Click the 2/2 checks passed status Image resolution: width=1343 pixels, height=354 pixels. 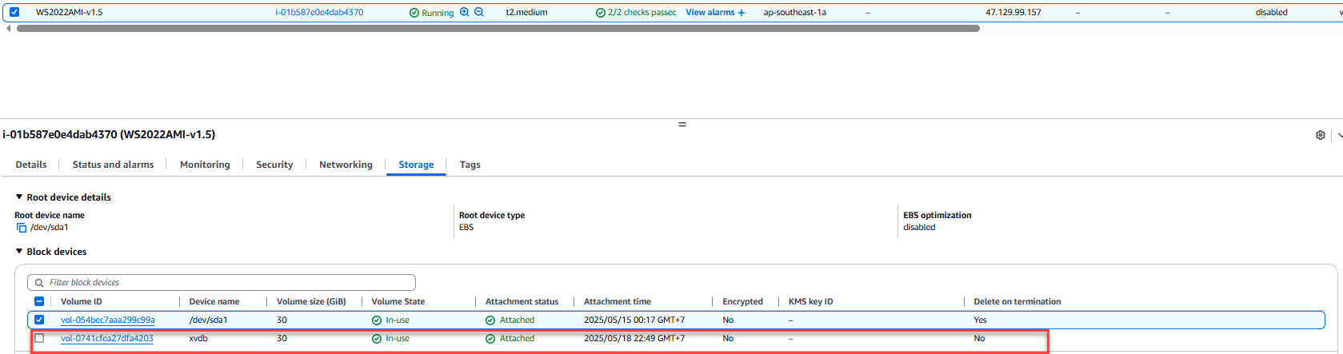[636, 12]
